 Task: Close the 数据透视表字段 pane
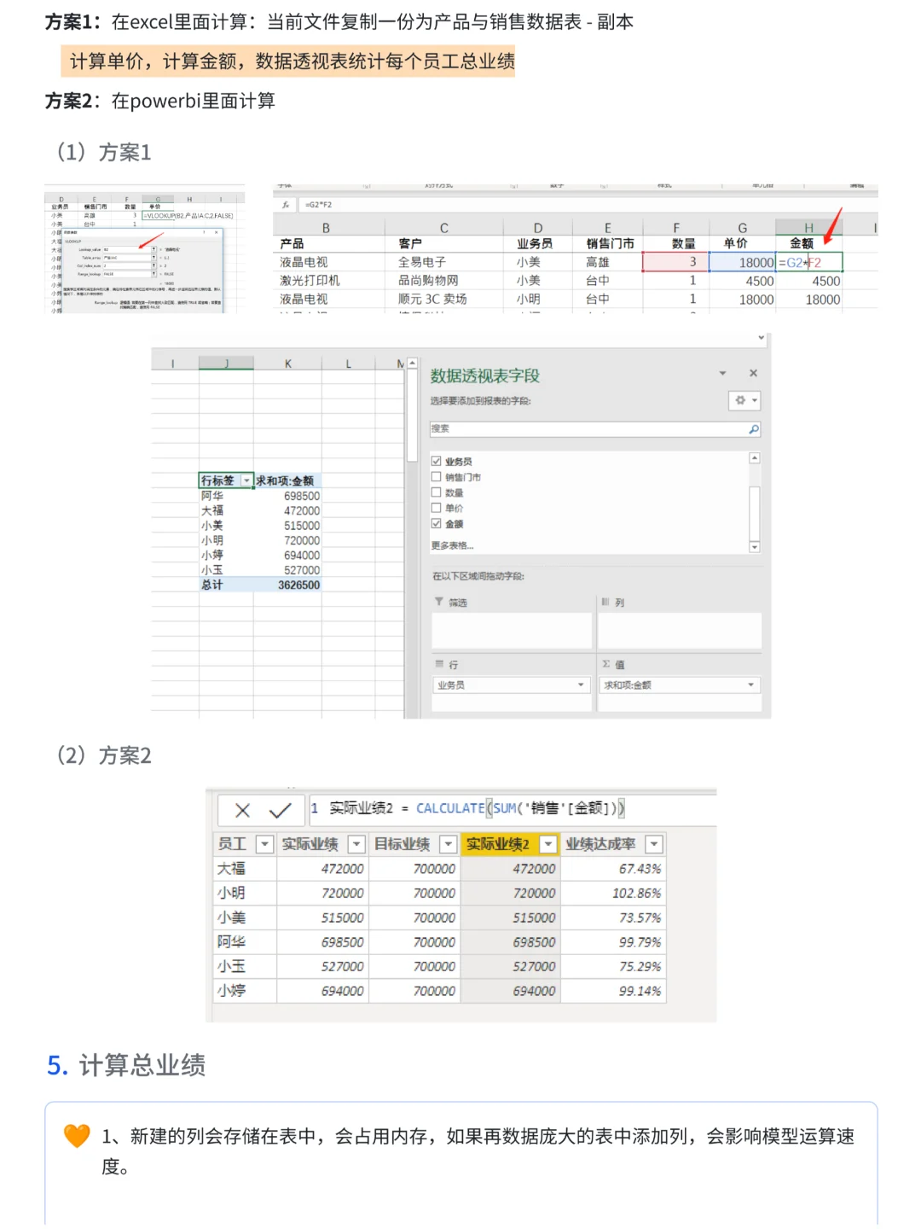point(753,374)
